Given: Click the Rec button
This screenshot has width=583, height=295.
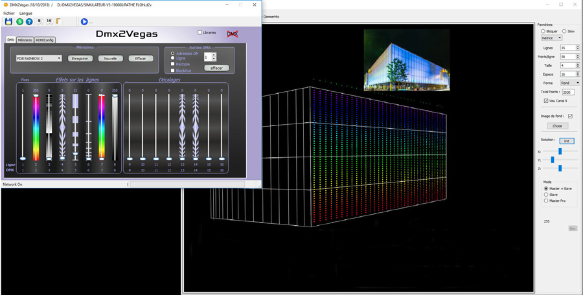Looking at the screenshot, I should pos(573,228).
